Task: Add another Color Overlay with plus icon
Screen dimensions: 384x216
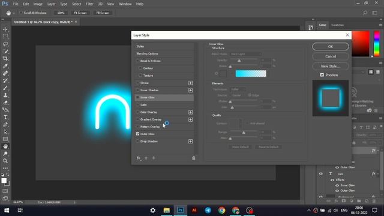Action: point(191,112)
